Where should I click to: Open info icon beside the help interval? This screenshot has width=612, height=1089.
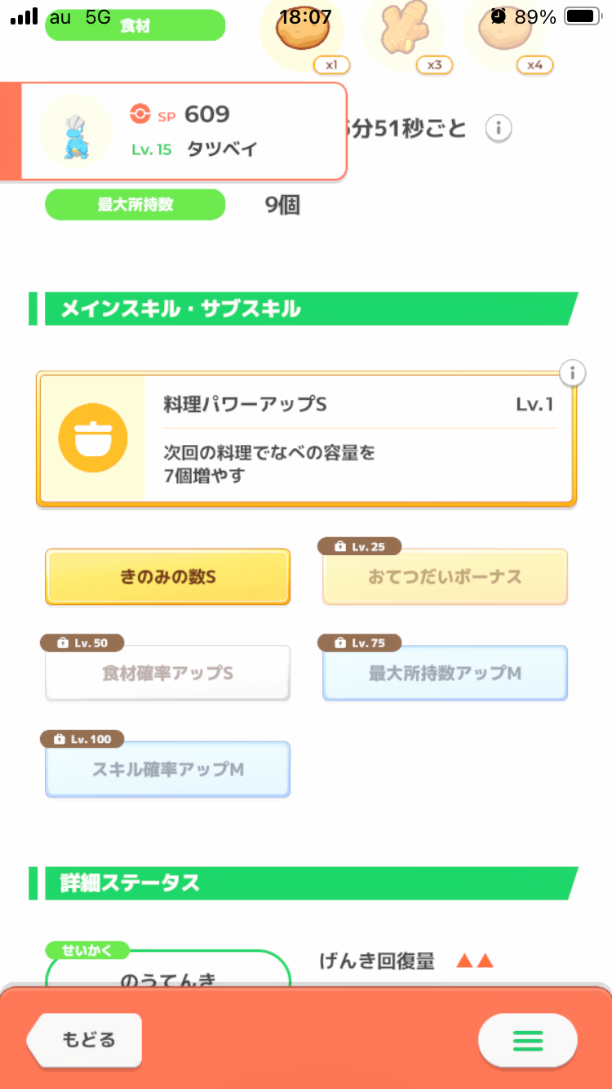tap(499, 128)
